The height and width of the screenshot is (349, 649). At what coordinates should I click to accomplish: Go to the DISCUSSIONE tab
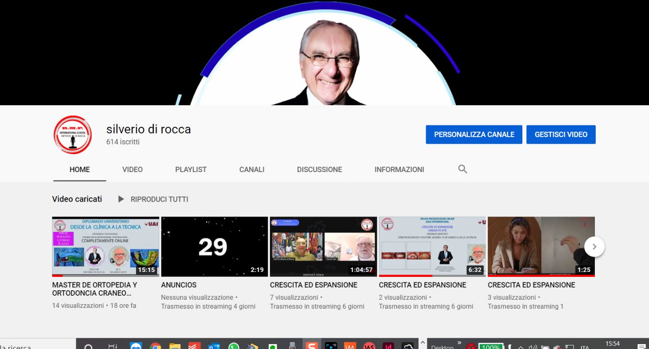click(320, 169)
